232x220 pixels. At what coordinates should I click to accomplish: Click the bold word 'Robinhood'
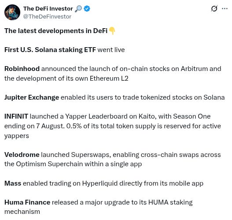pyautogui.click(x=22, y=69)
